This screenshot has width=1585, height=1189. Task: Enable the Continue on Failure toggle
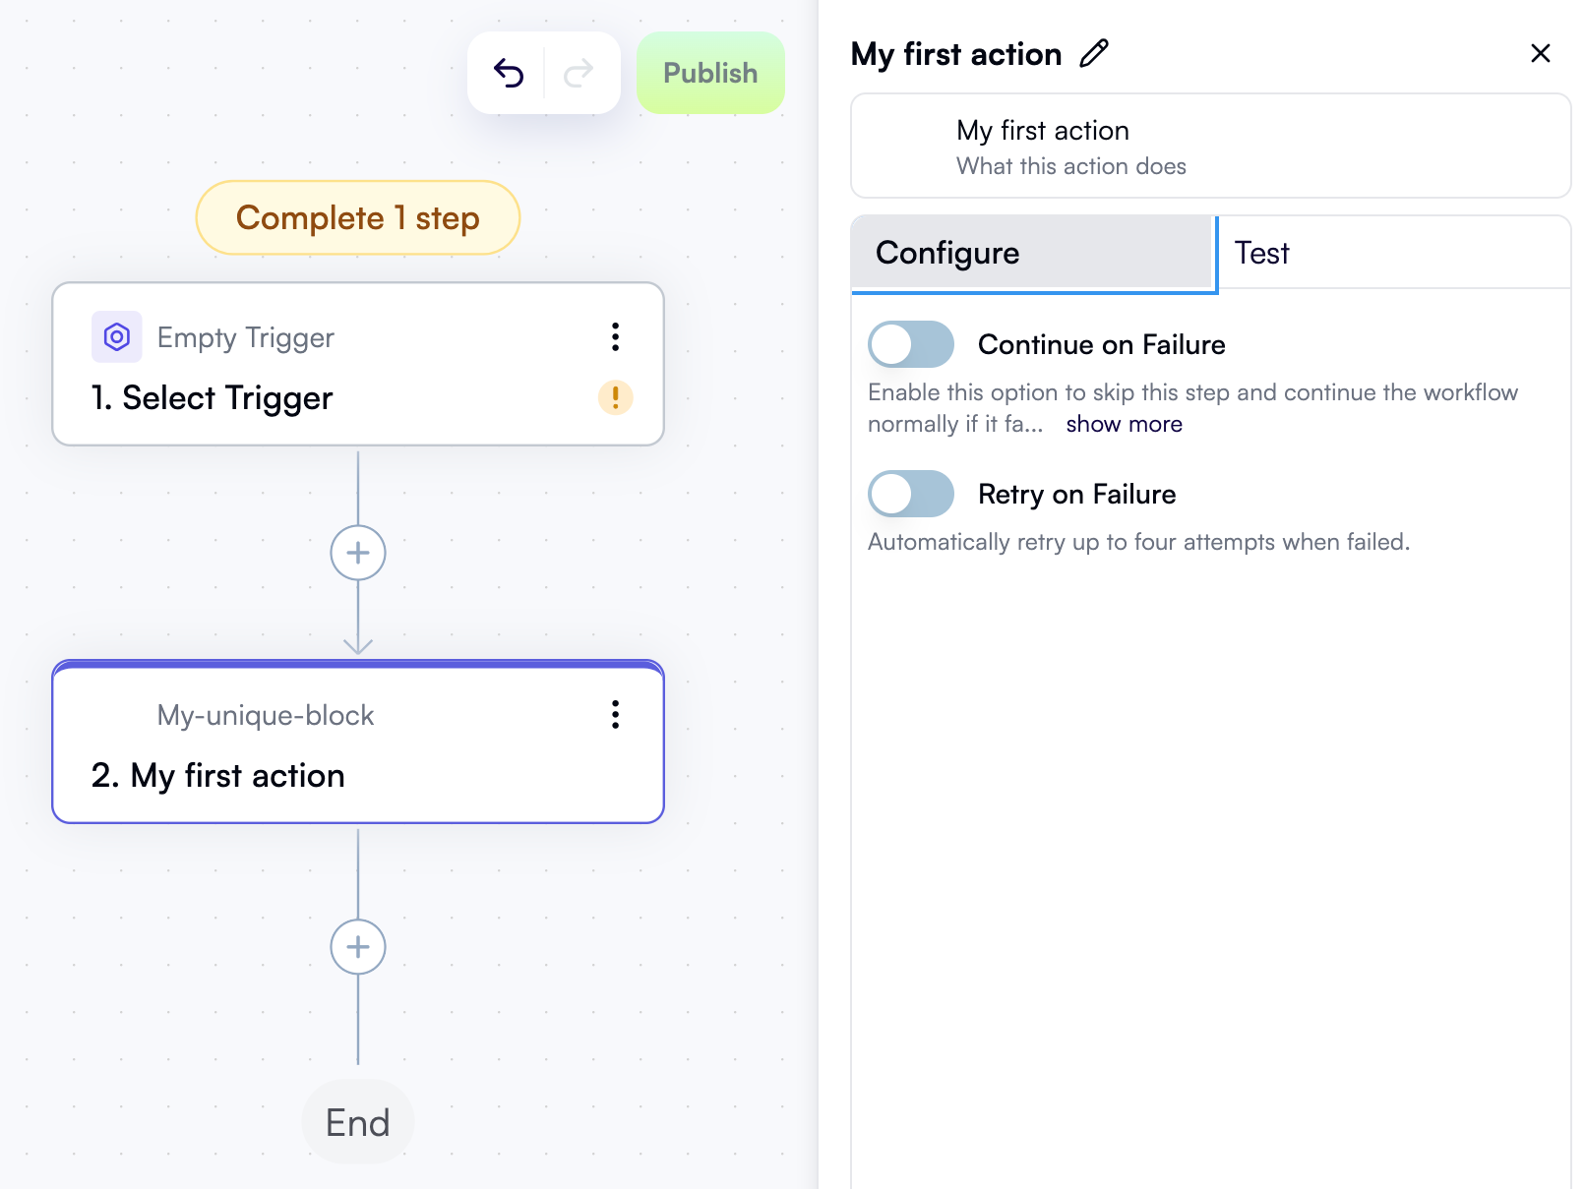tap(911, 344)
